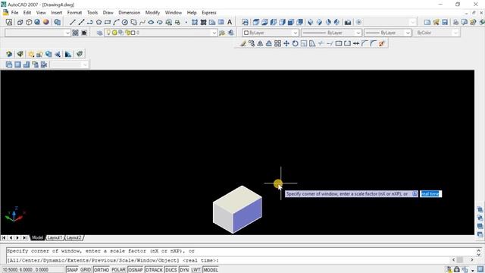Select the Multiline Text 'A' tool

pos(230,22)
